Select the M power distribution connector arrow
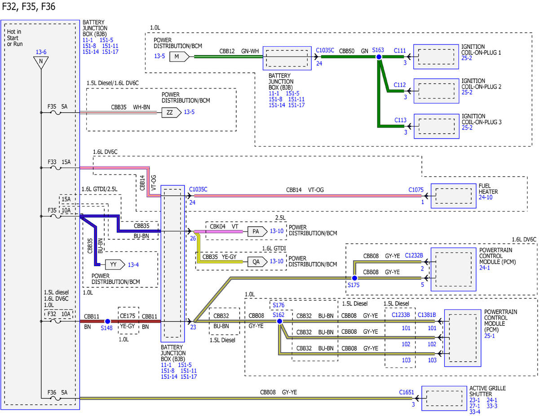Screen dimensions: 539x416 click(x=181, y=57)
